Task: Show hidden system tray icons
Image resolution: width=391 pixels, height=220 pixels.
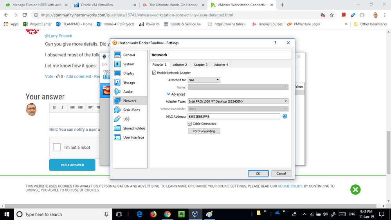Action: [305, 214]
